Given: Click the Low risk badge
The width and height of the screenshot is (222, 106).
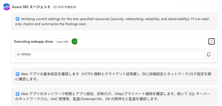Looking at the screenshot, I should pyautogui.click(x=62, y=41).
